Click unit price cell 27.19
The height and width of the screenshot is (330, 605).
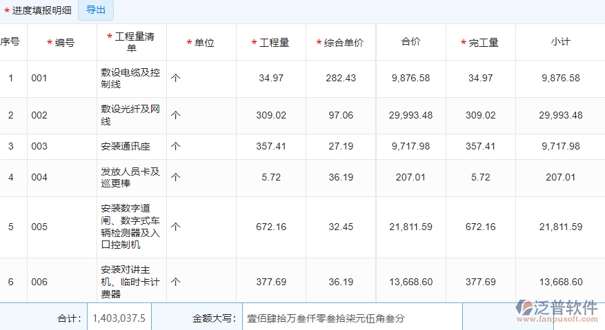[341, 147]
